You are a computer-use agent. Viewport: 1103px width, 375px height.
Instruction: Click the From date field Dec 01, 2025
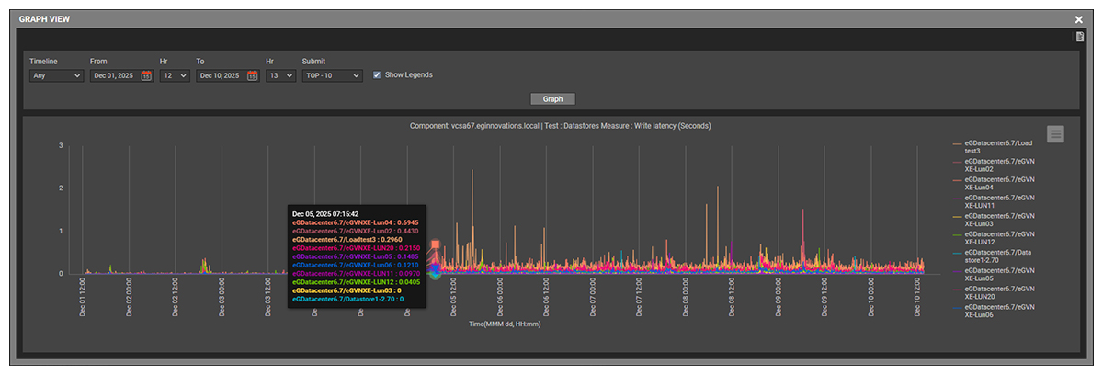[x=115, y=76]
